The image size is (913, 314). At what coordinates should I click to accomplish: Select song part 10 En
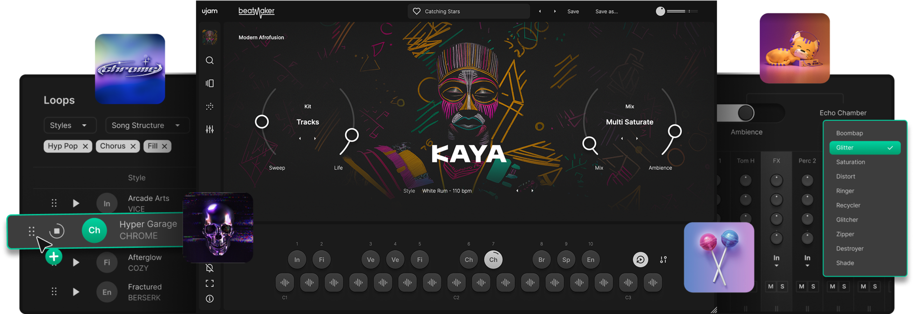point(591,260)
